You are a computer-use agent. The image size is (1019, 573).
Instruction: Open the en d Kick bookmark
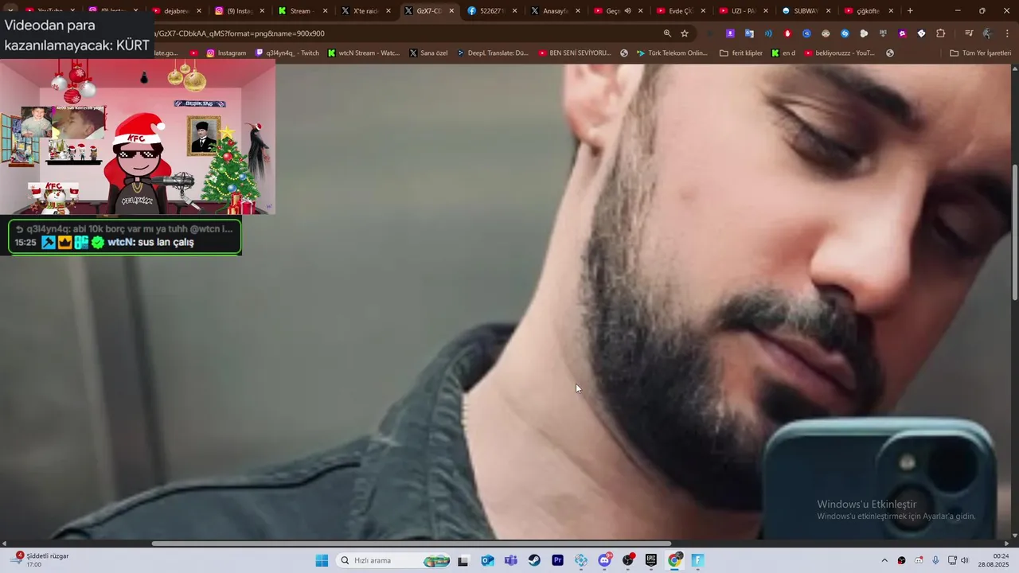[x=783, y=53]
